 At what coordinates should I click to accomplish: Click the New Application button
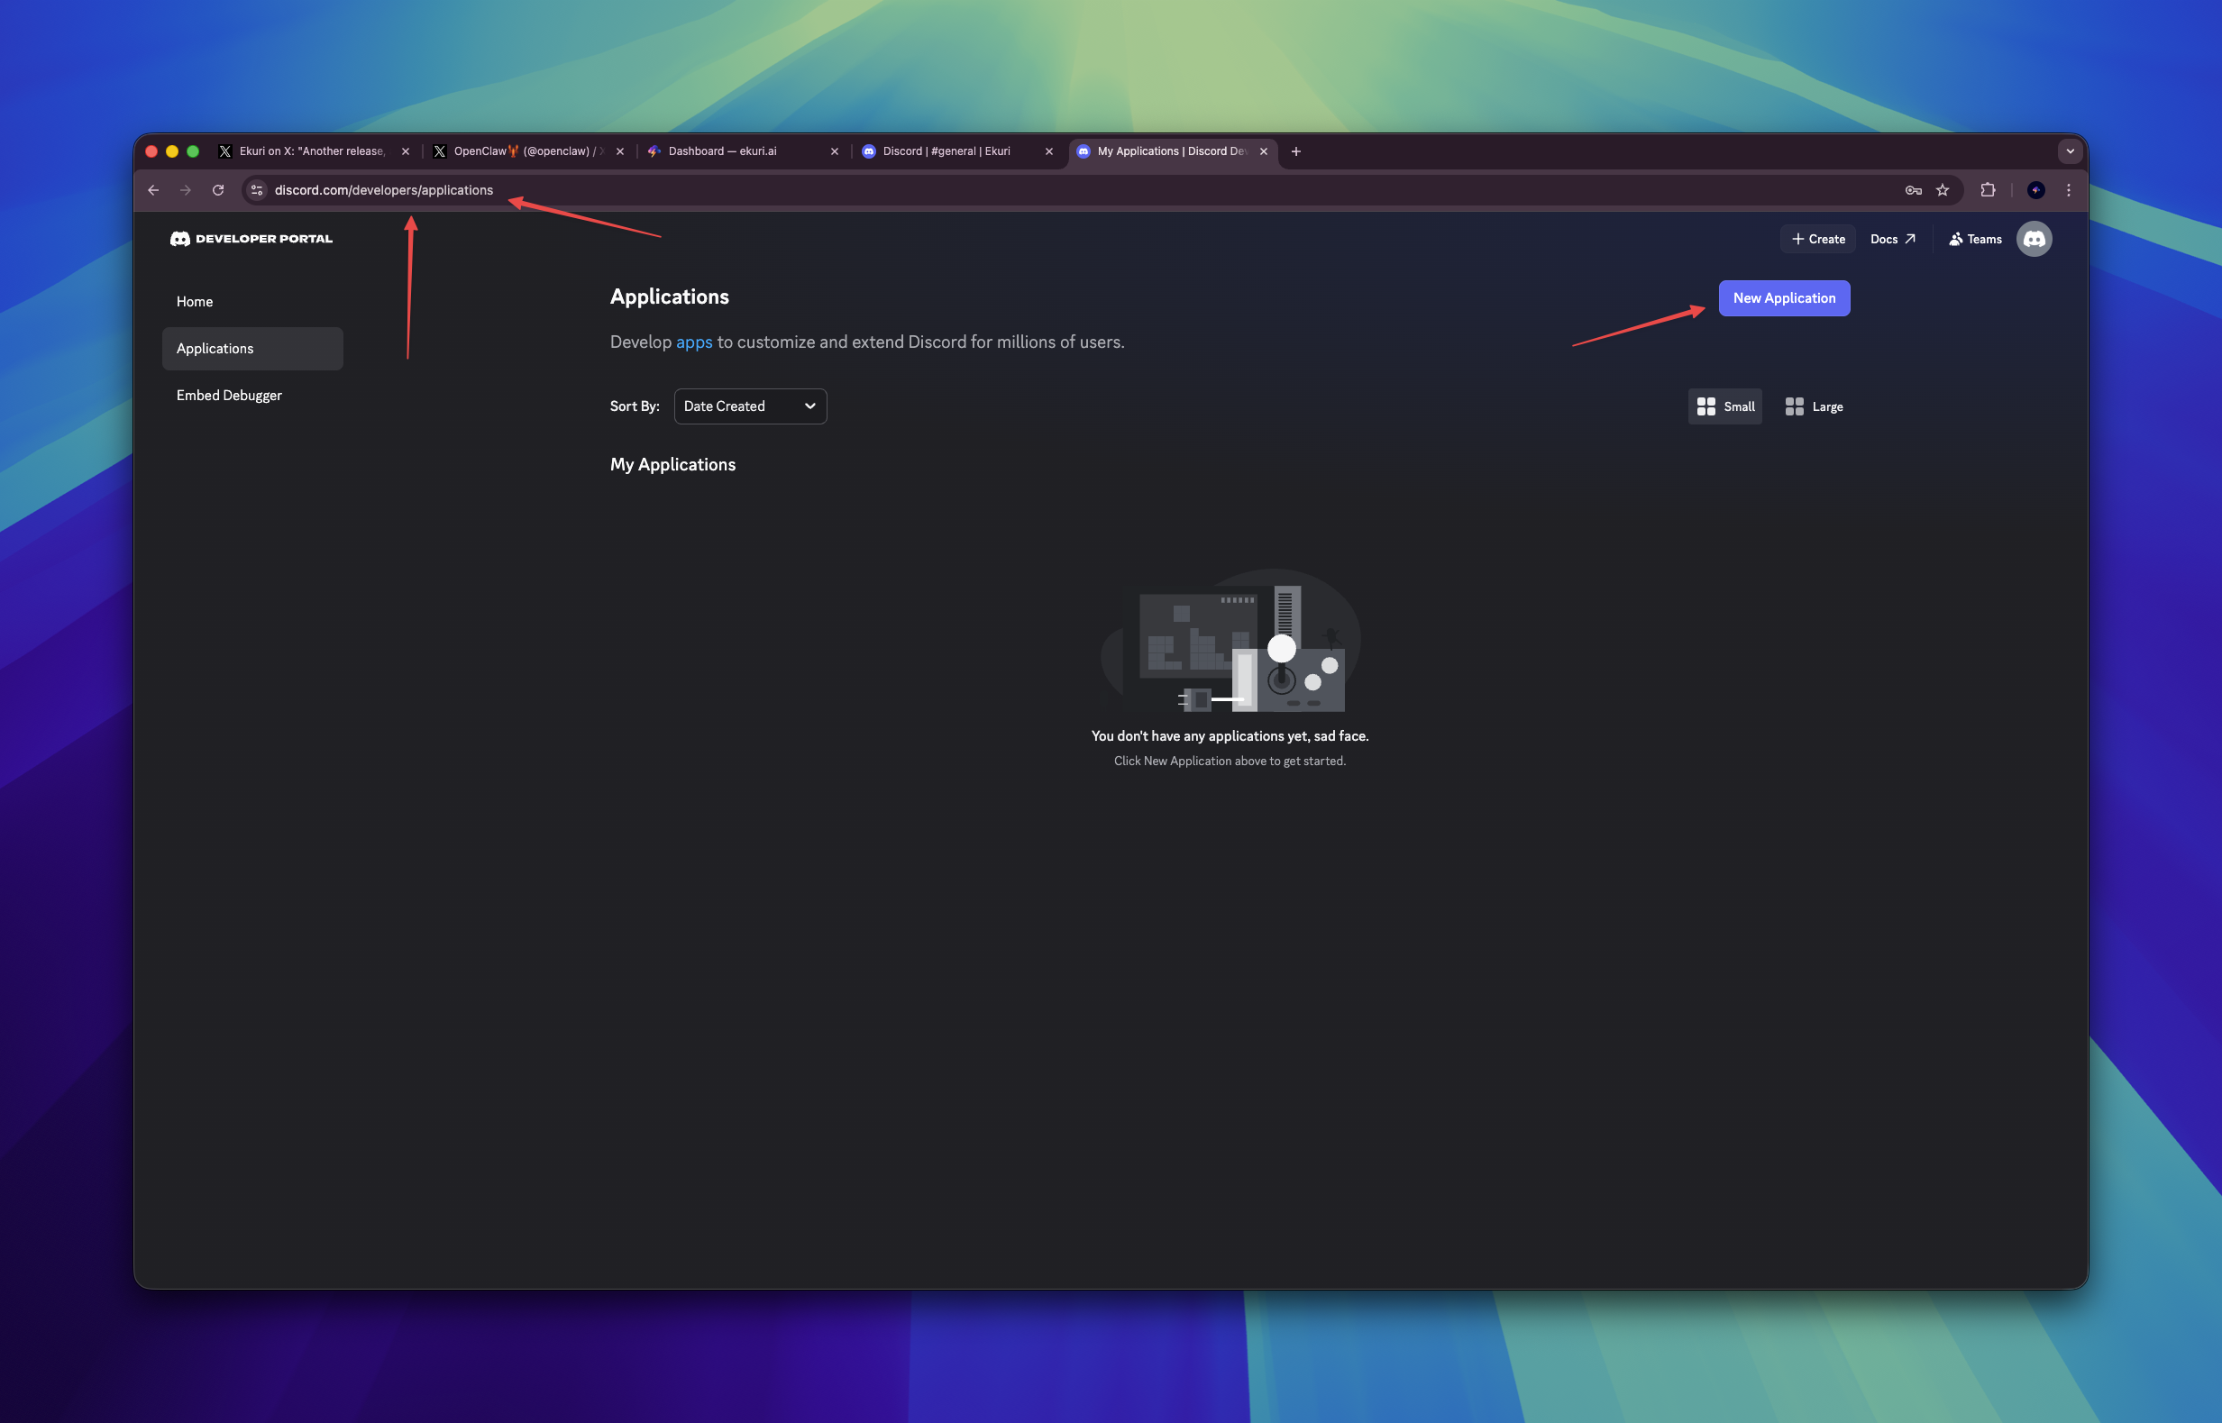pyautogui.click(x=1783, y=297)
